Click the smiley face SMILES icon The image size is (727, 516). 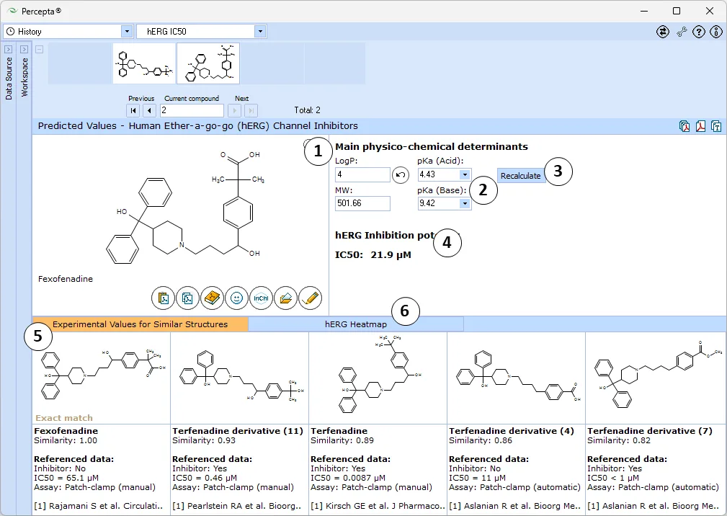tap(236, 298)
